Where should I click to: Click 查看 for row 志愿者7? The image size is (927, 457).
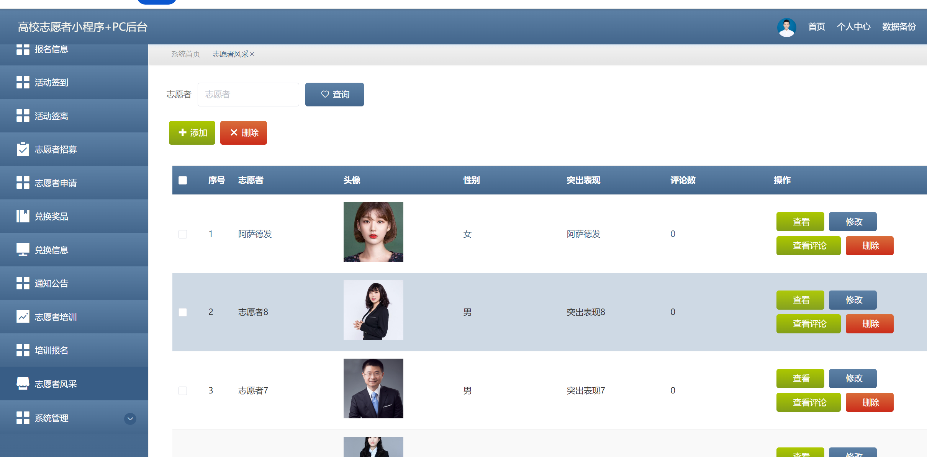click(800, 378)
